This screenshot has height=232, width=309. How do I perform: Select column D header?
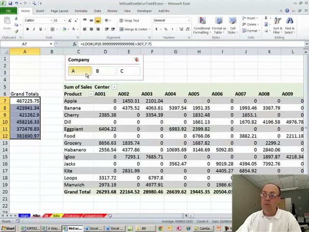tap(105, 52)
